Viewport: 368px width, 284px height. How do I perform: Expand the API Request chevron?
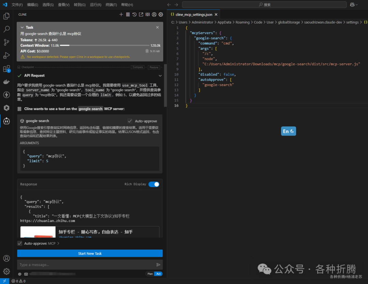click(160, 76)
